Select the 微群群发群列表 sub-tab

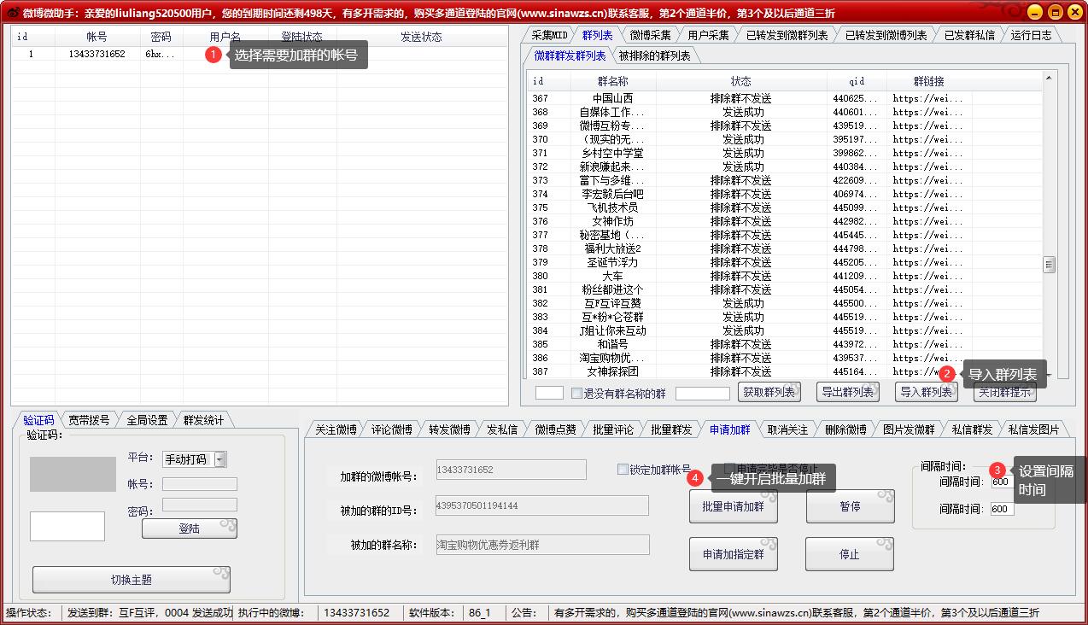coord(570,55)
